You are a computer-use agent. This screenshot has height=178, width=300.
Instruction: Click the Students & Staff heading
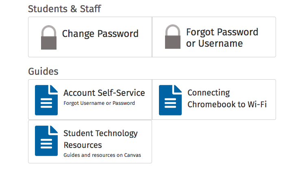(65, 9)
